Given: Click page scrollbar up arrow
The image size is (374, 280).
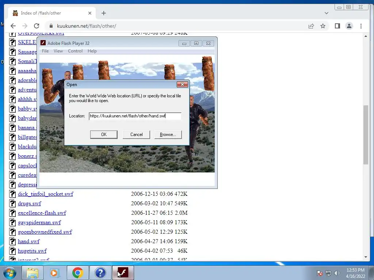Looking at the screenshot, I should (x=366, y=36).
